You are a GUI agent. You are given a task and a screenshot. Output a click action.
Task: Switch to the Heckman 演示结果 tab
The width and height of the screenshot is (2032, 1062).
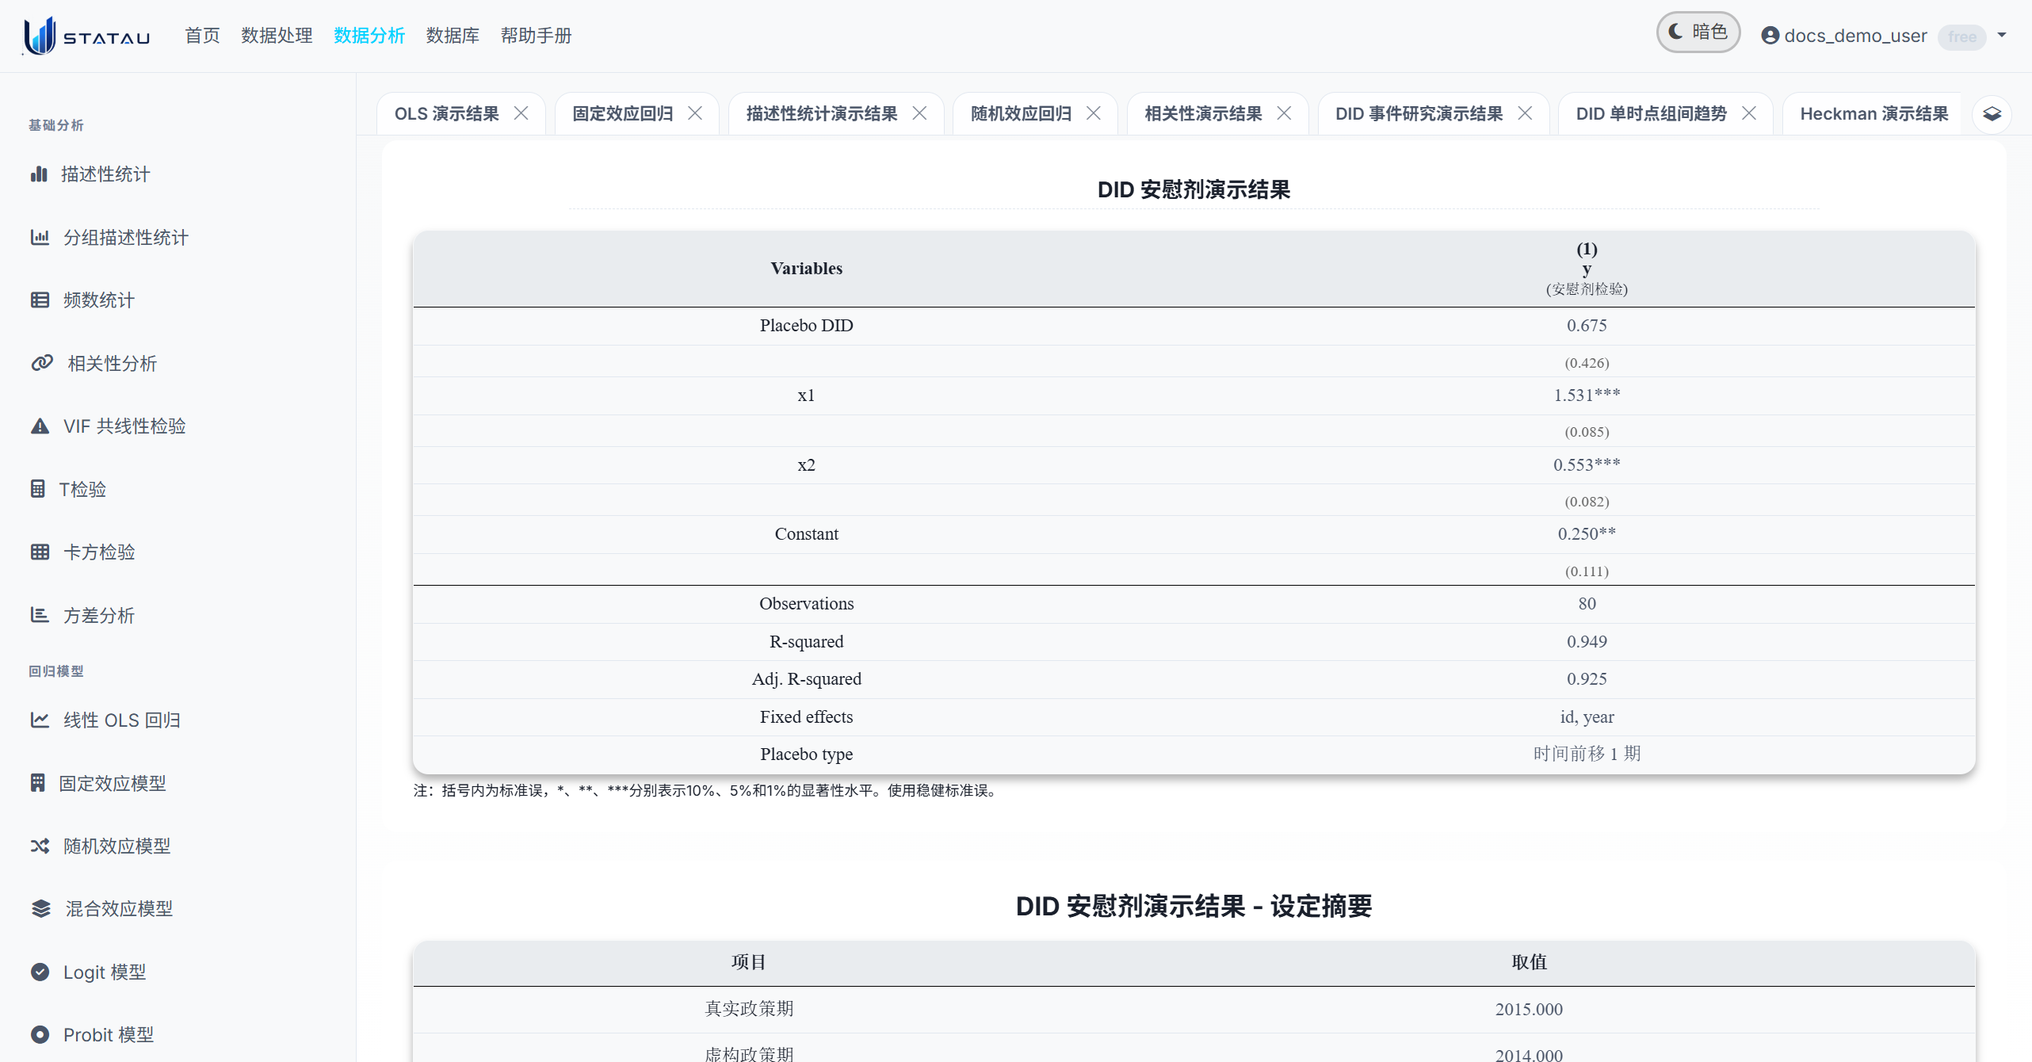point(1874,113)
